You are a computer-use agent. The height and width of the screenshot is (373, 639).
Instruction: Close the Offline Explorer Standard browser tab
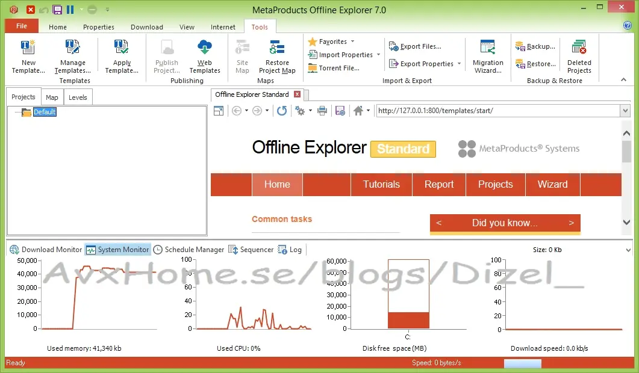pyautogui.click(x=298, y=94)
